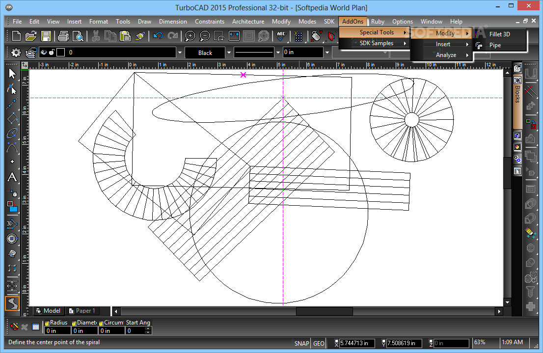The width and height of the screenshot is (543, 353).
Task: Save the drawing using the floppy icon
Action: 46,36
